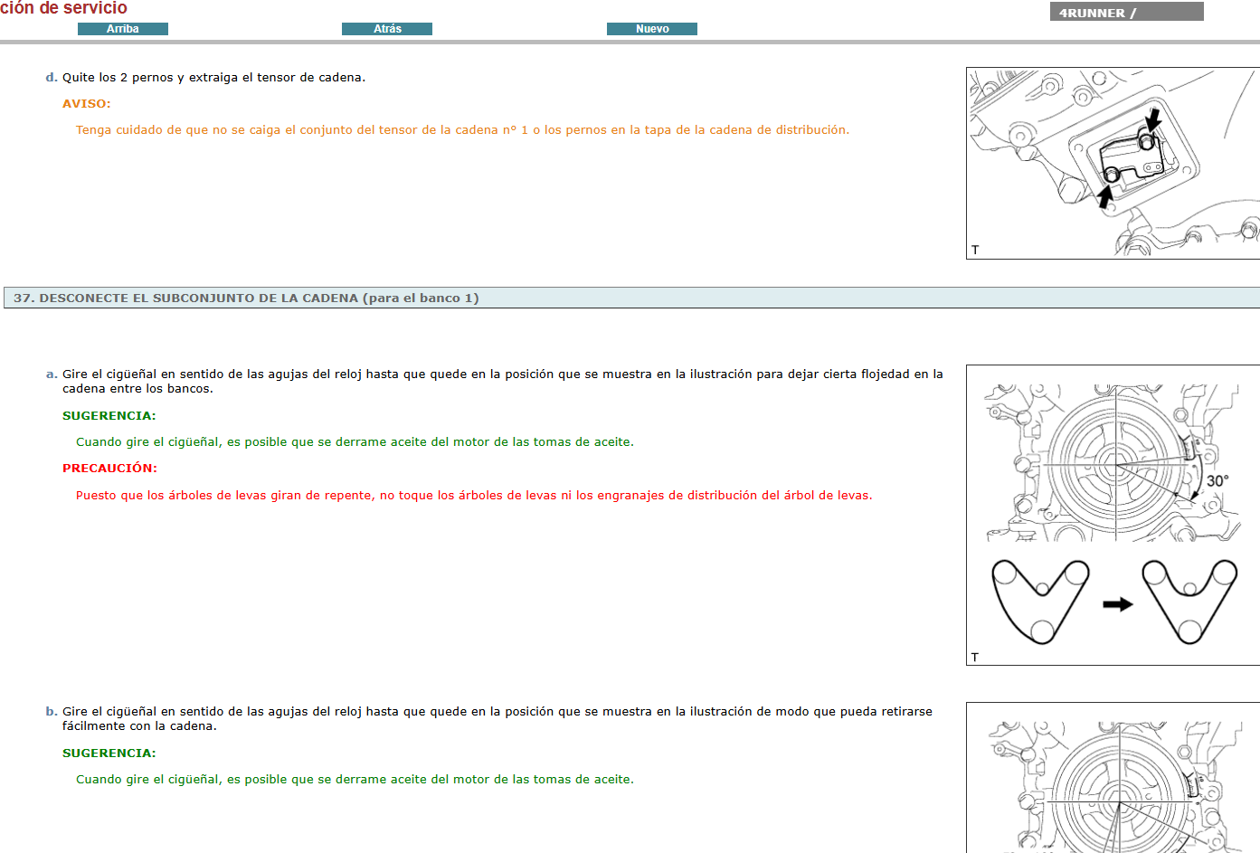Click the Arriba navigation button
Screen dimensions: 1260x853
[123, 29]
